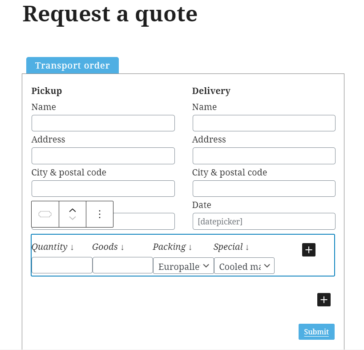Click the input field block type icon

(45, 214)
